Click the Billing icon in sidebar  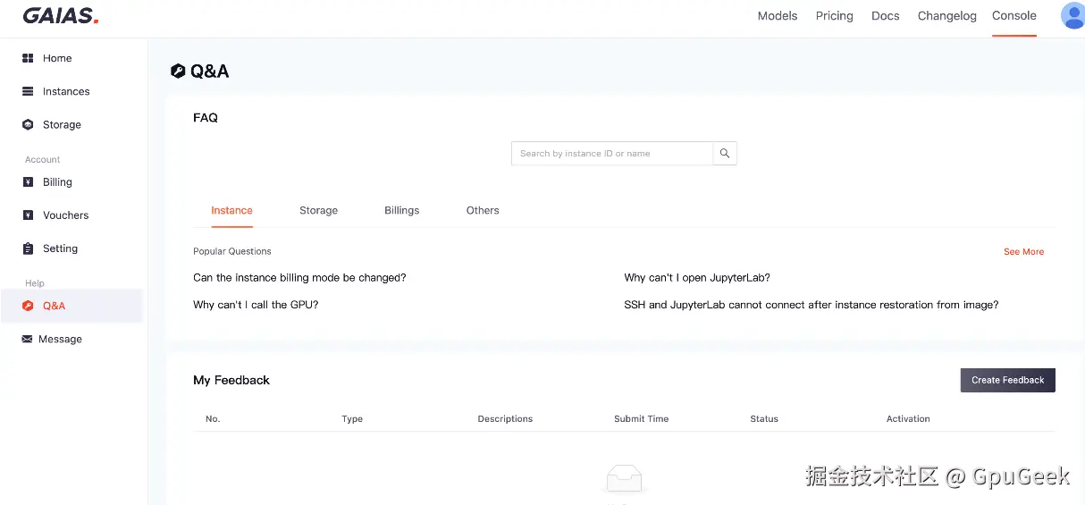point(28,182)
